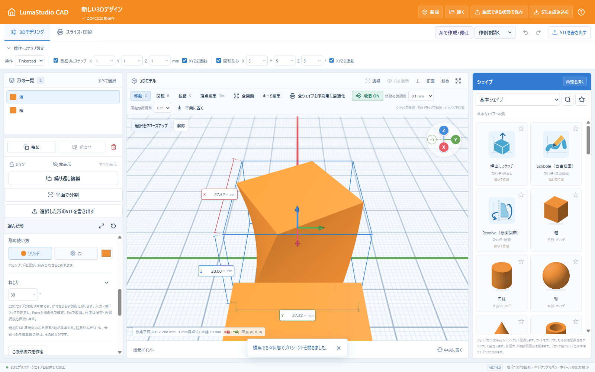Toggle 回転刻み checkbox

(x=219, y=60)
